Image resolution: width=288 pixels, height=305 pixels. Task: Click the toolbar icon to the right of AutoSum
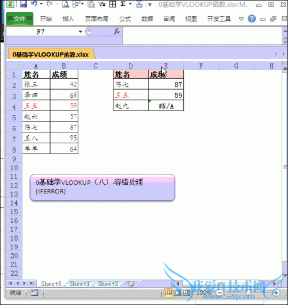click(x=139, y=4)
